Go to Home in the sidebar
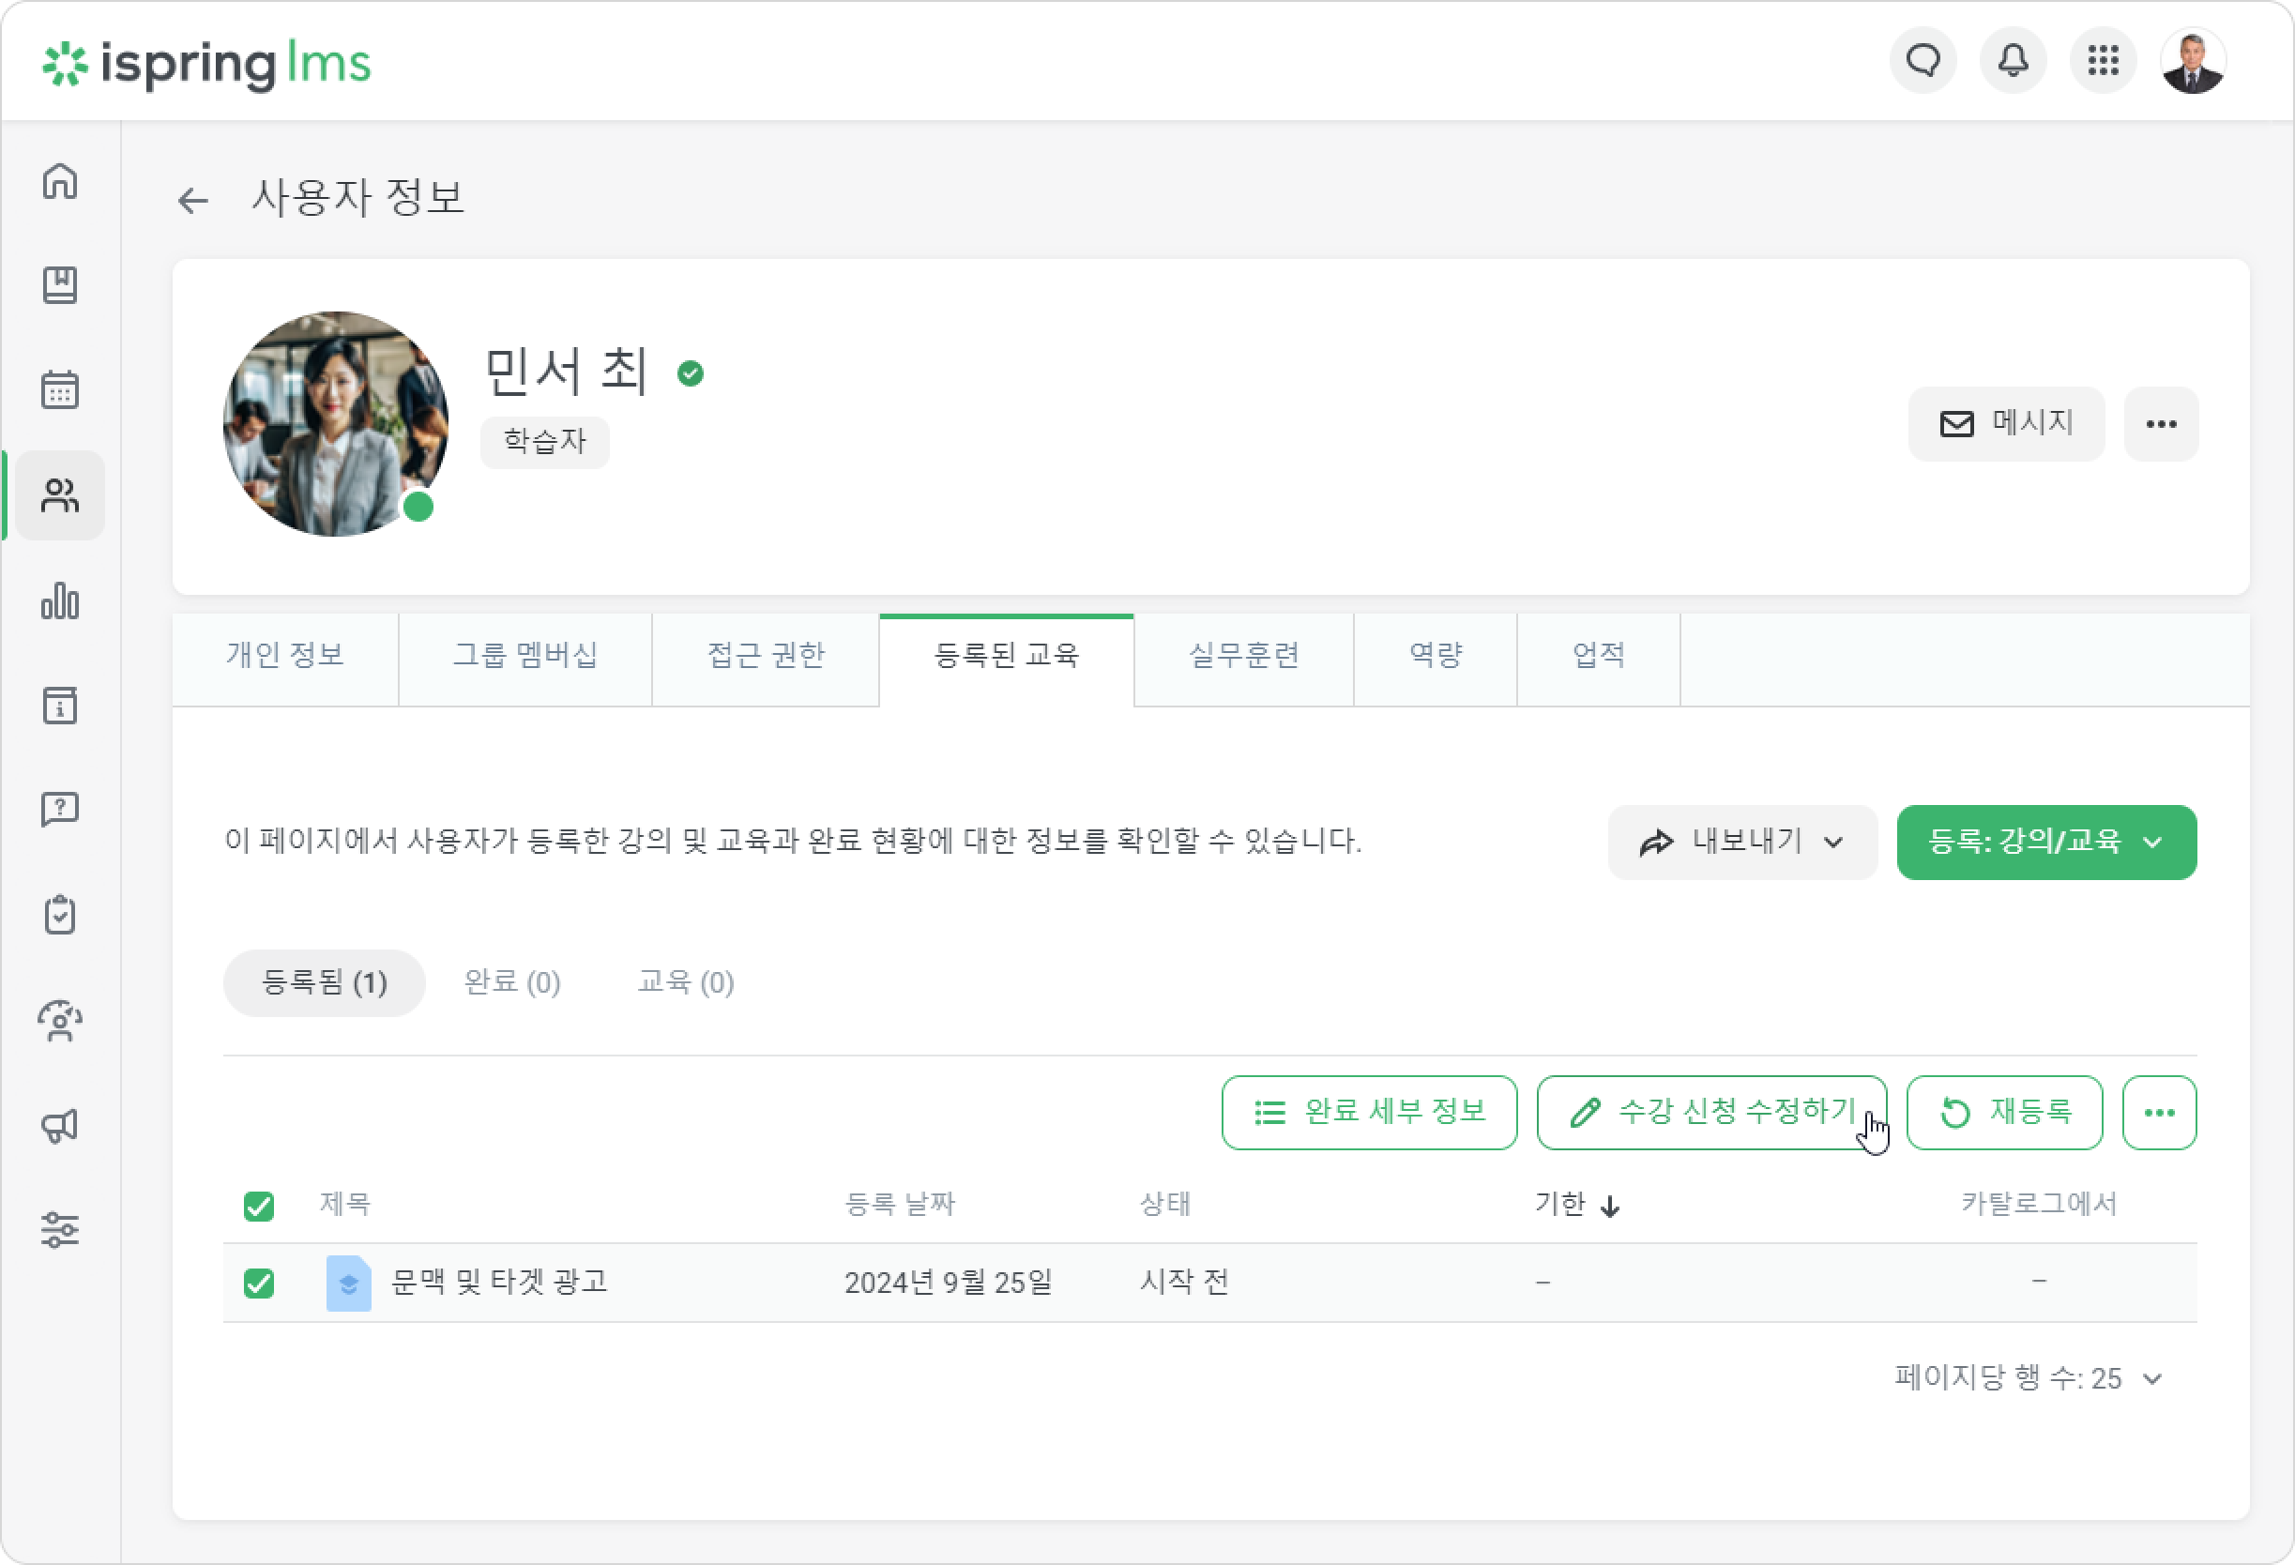The height and width of the screenshot is (1565, 2295). tap(60, 182)
